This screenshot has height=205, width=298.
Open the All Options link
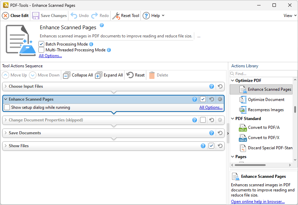point(50,55)
